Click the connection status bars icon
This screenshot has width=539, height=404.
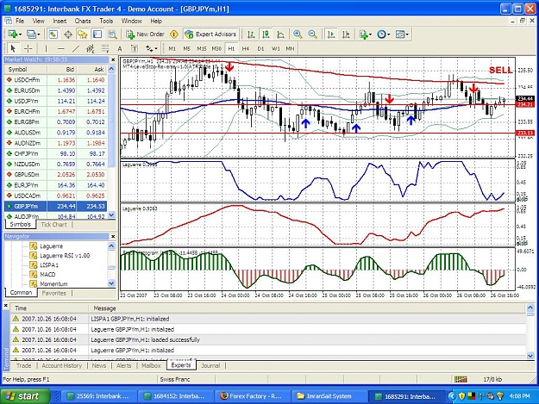point(461,379)
